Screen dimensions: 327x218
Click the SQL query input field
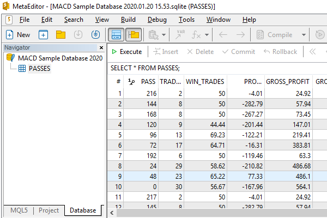(x=218, y=68)
